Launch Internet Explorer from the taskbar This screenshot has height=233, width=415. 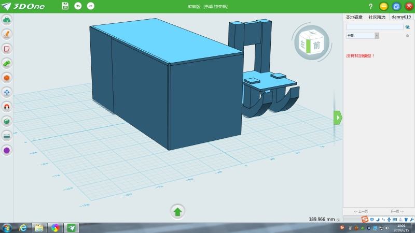pos(23,228)
